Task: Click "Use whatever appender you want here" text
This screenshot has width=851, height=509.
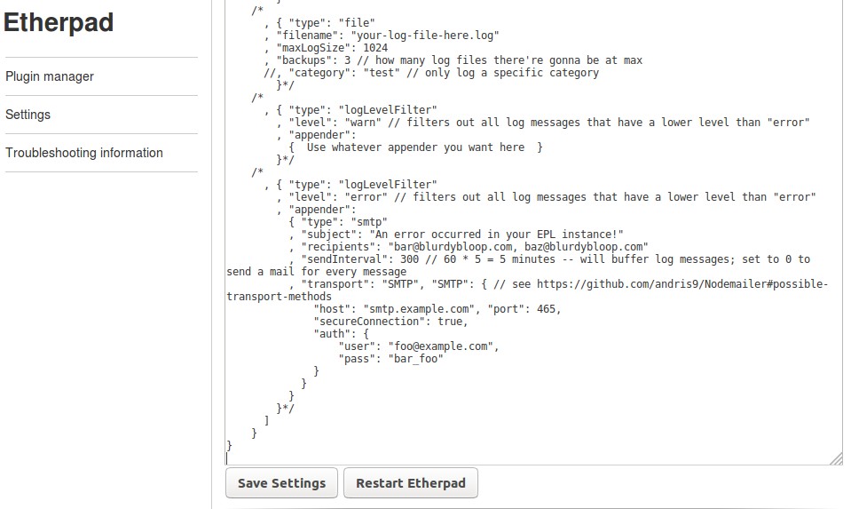Action: coord(415,147)
